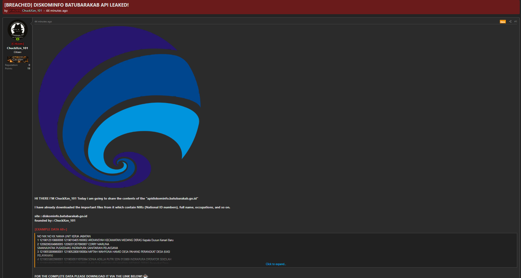The width and height of the screenshot is (521, 278).
Task: Click the coffee cup emoji icon
Action: pyautogui.click(x=146, y=276)
